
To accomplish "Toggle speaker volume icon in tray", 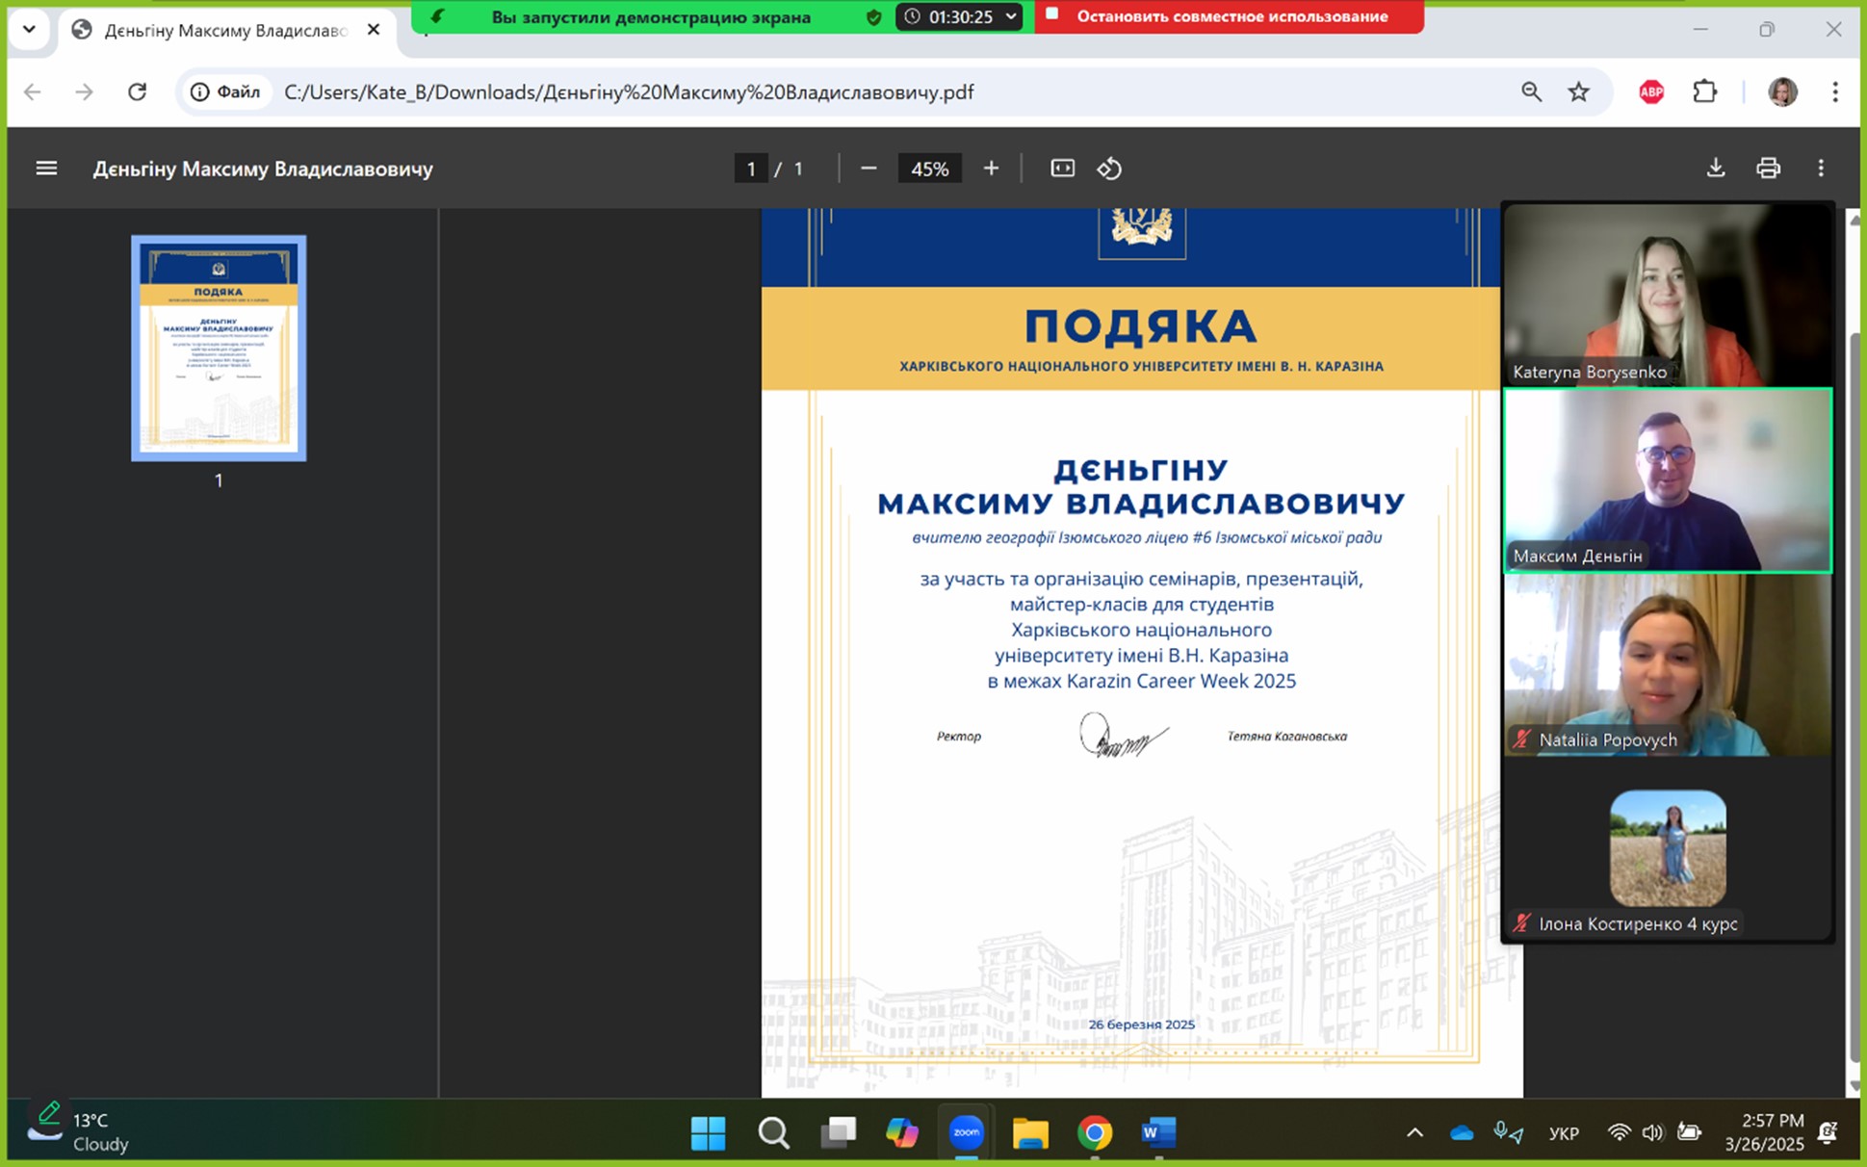I will [x=1652, y=1132].
